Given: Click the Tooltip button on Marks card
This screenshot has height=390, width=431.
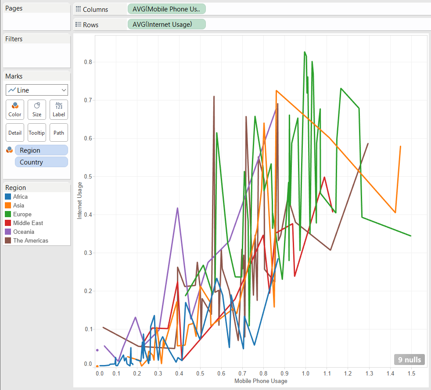Looking at the screenshot, I should coord(37,132).
